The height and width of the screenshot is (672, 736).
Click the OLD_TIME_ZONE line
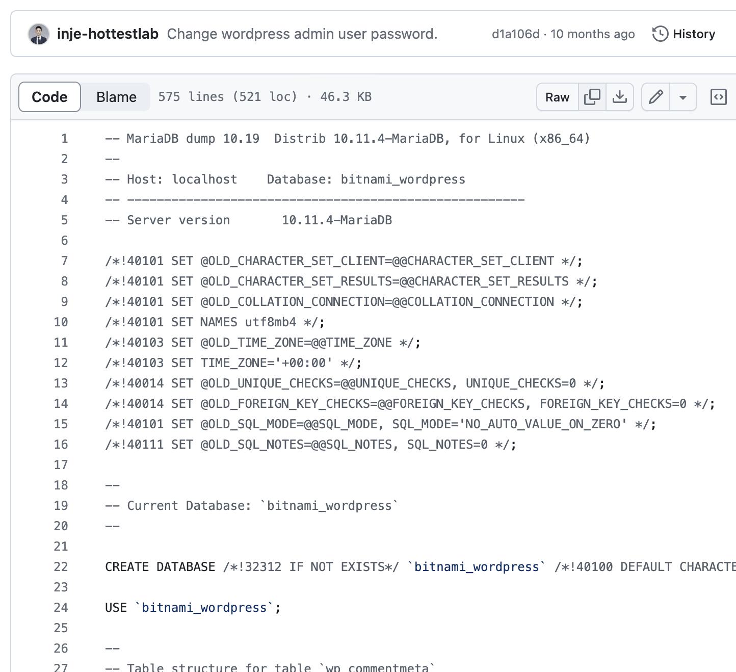point(262,343)
